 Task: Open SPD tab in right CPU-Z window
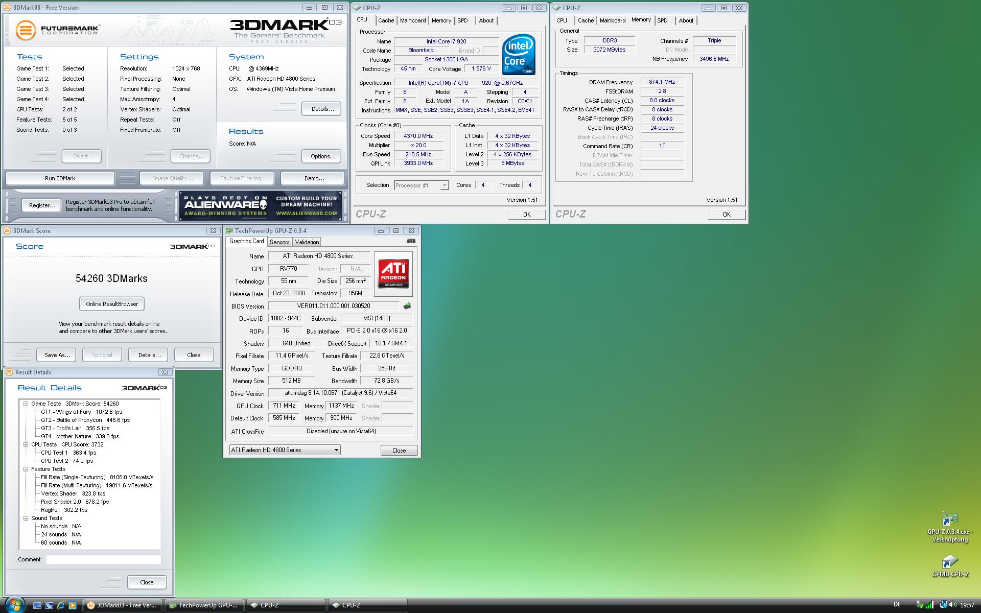pyautogui.click(x=662, y=20)
